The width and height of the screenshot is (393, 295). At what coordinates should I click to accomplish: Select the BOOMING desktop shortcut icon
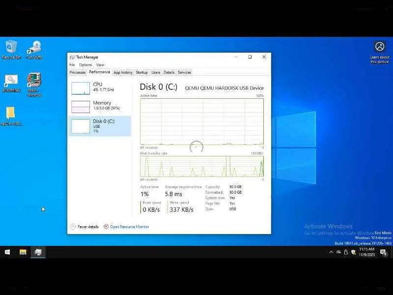coord(11,84)
